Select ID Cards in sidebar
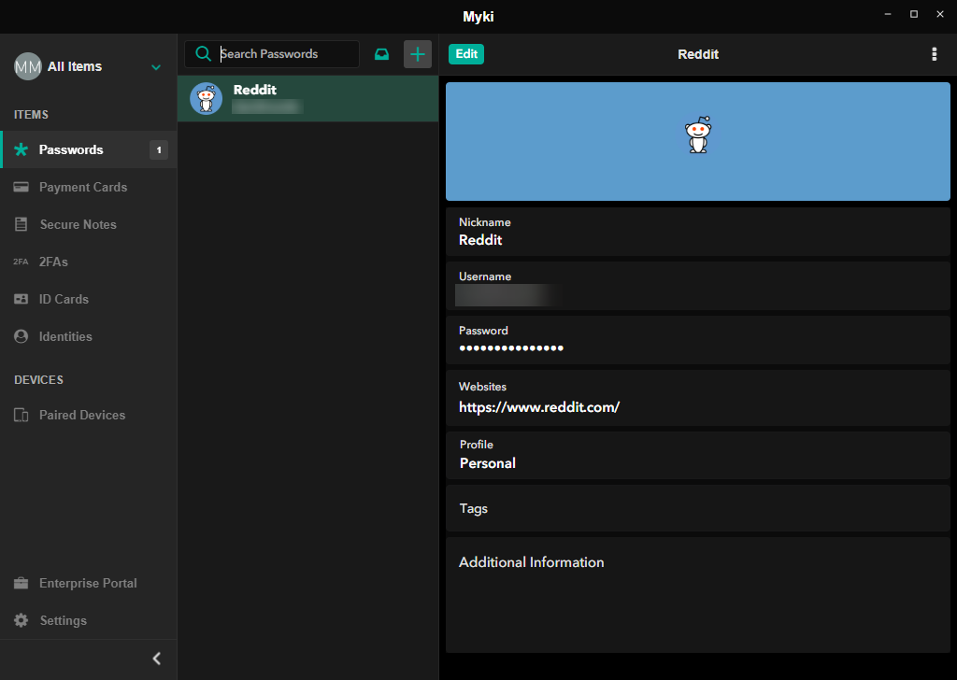Image resolution: width=957 pixels, height=680 pixels. [x=89, y=299]
